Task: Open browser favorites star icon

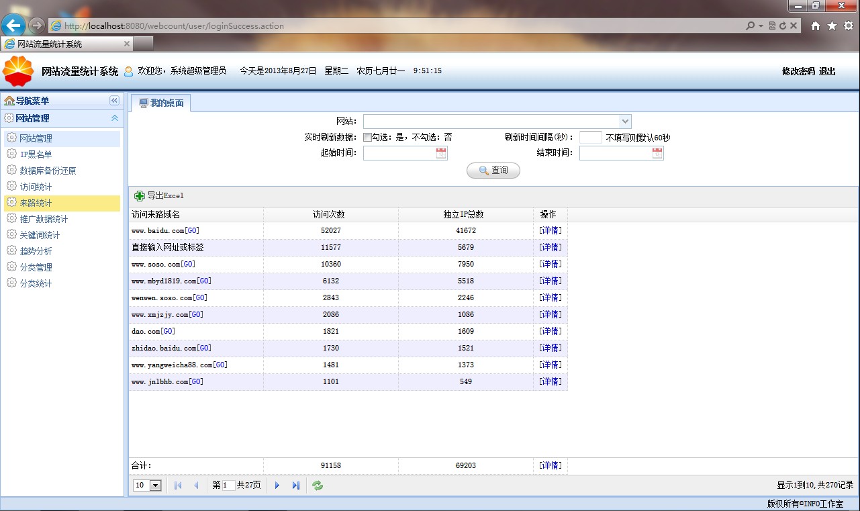Action: [x=832, y=26]
